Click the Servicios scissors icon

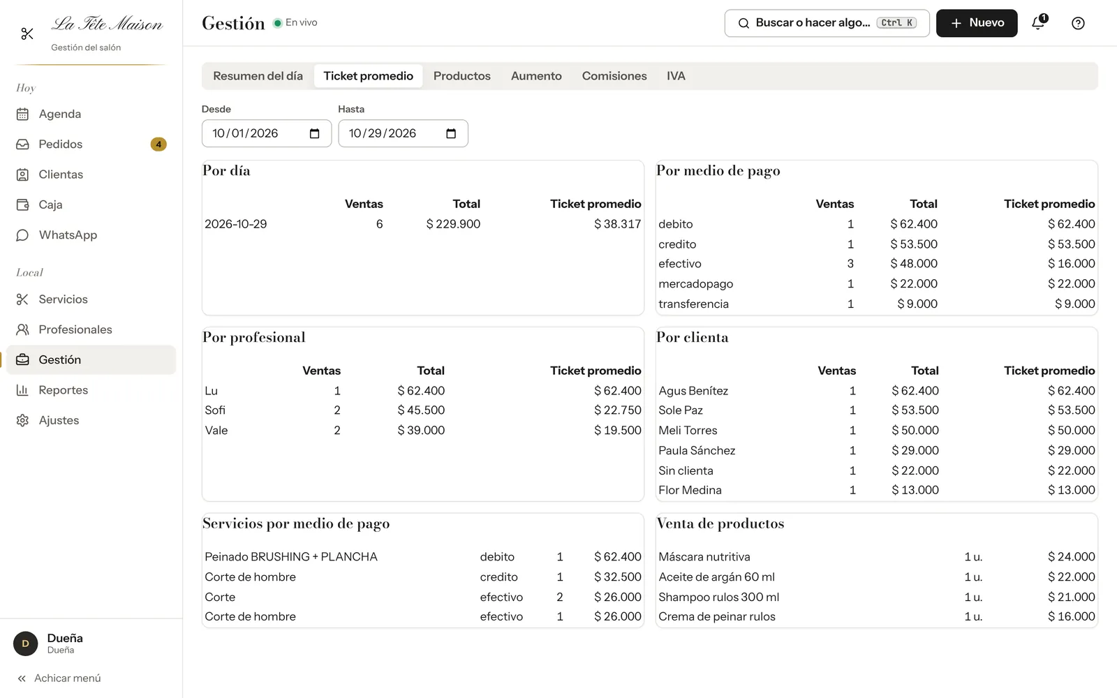(22, 299)
